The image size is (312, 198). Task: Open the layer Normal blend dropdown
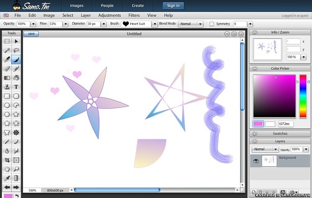[x=265, y=149]
